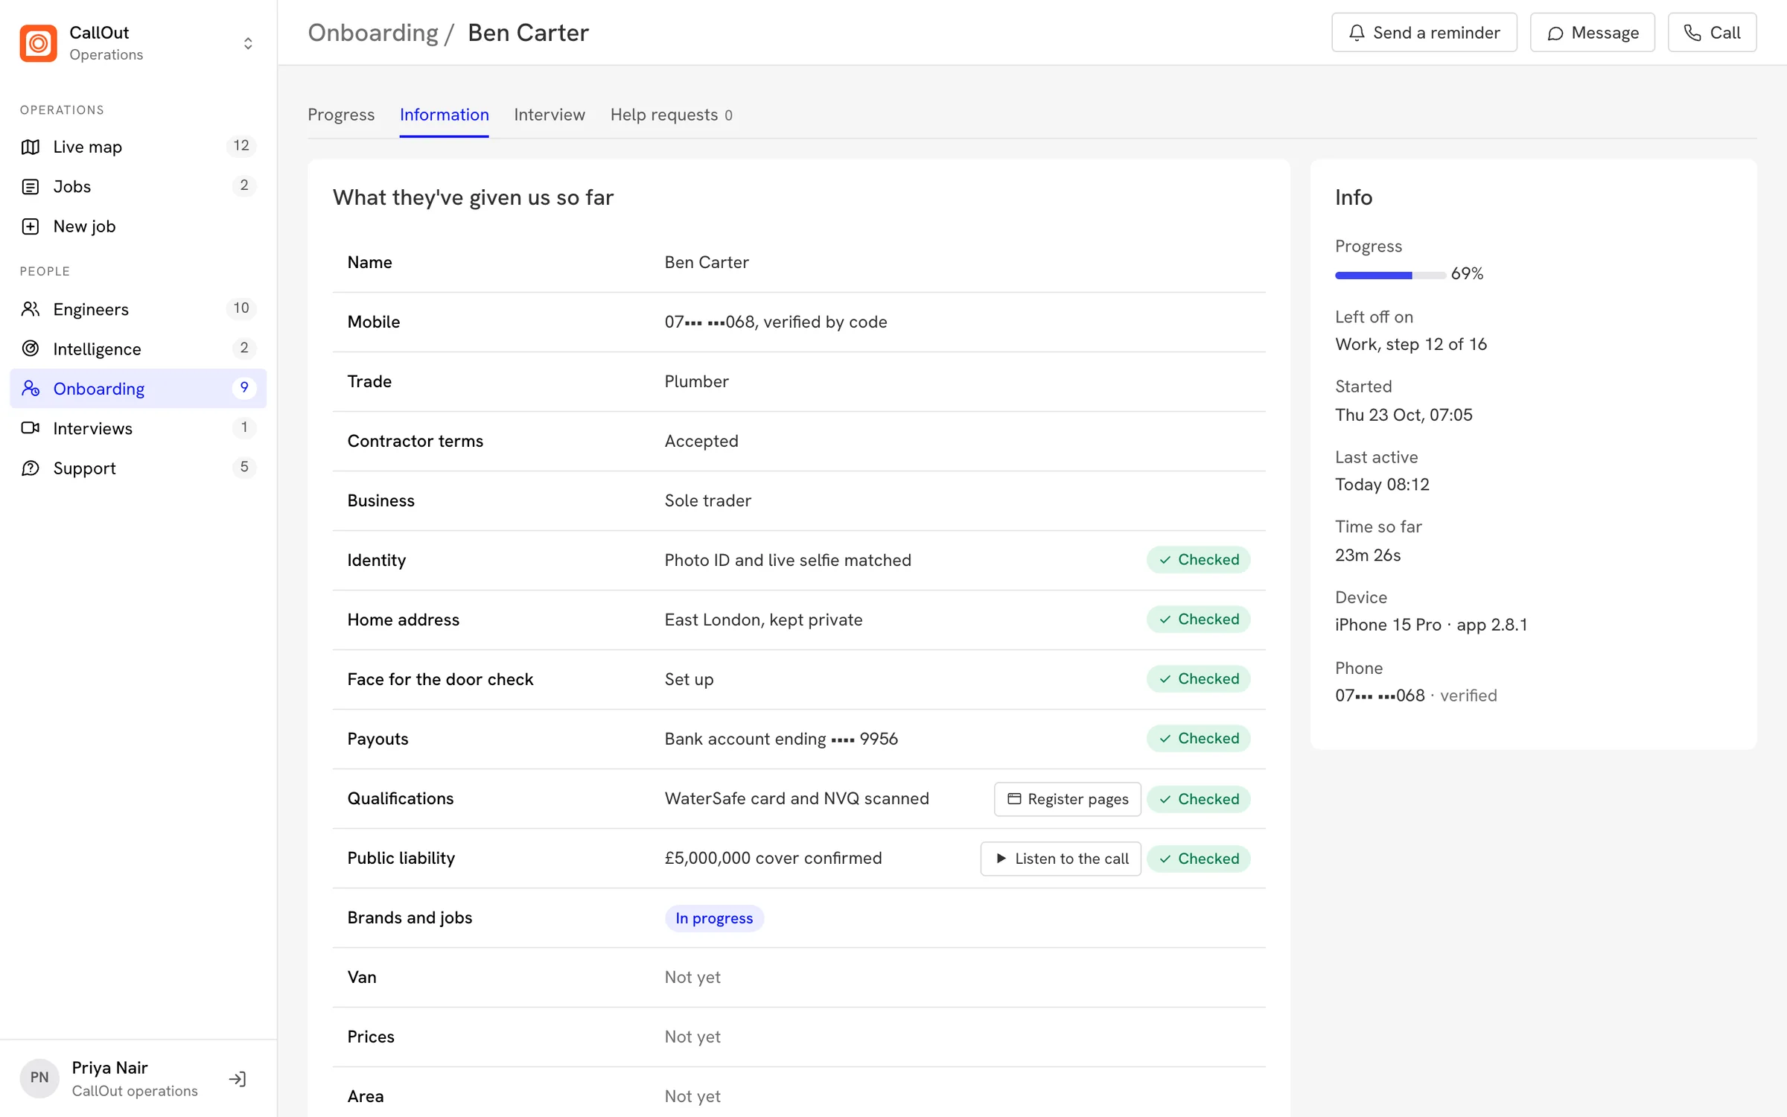Viewport: 1787px width, 1117px height.
Task: Expand the CallOut Operations workspace switcher
Action: click(248, 43)
